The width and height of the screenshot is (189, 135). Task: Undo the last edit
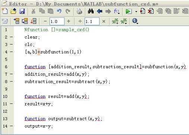click(x=59, y=11)
